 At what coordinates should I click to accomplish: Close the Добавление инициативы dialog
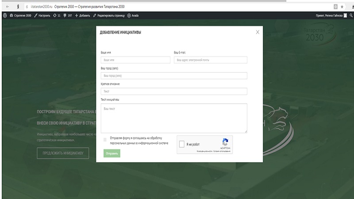click(258, 32)
